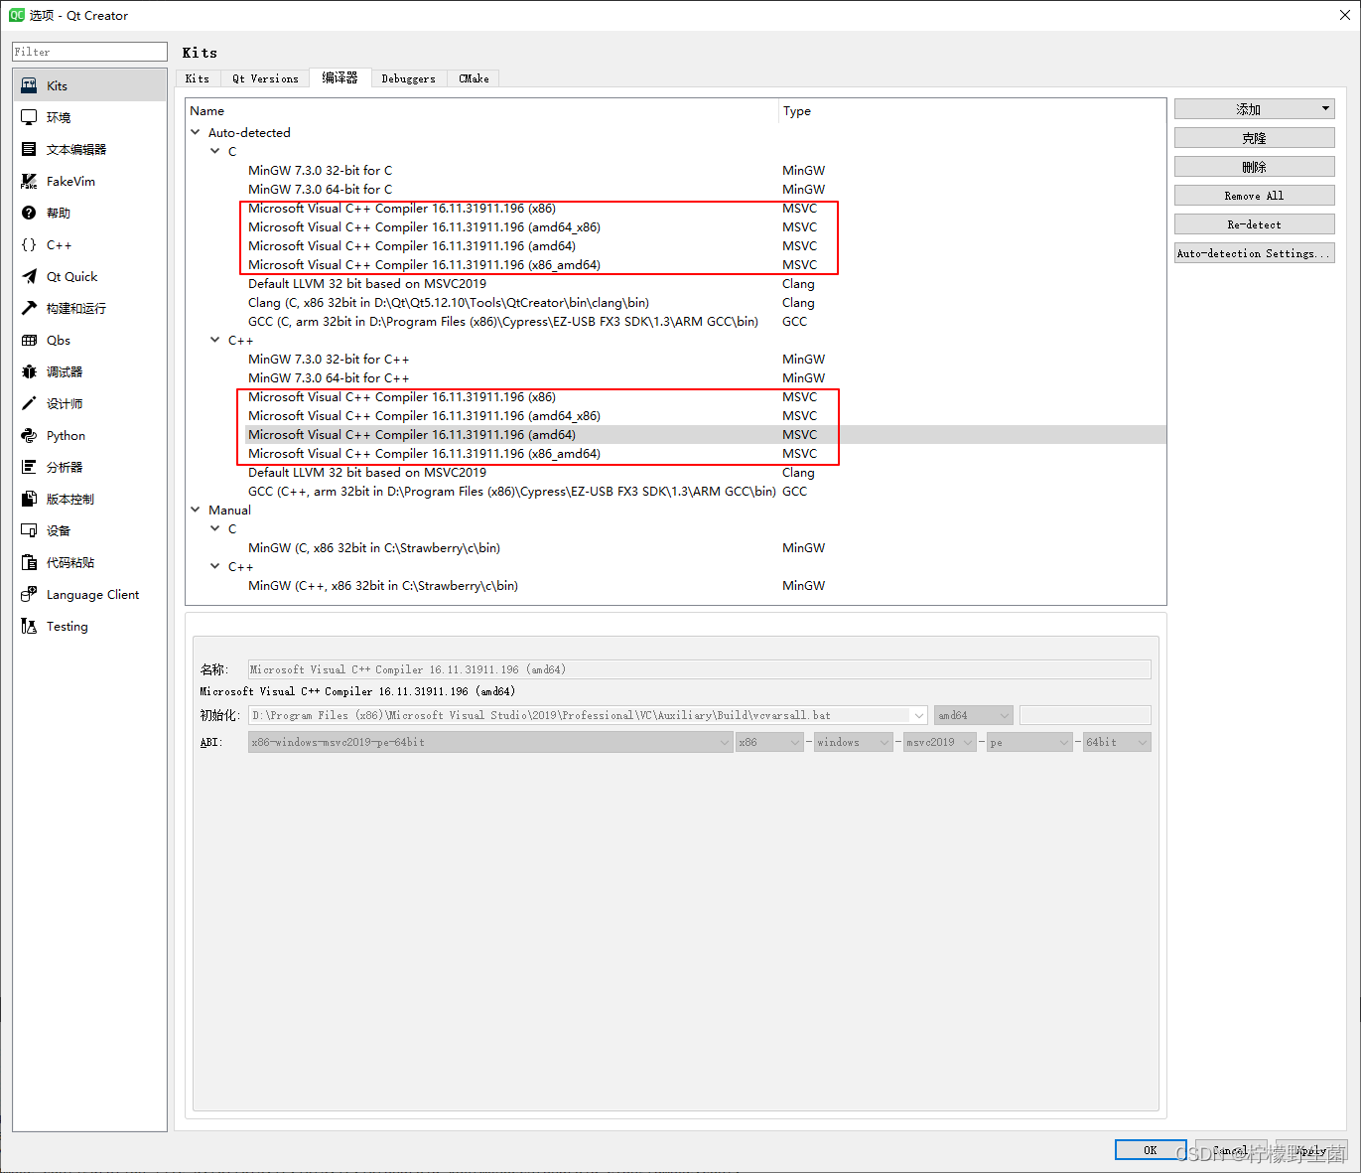Select the Testing flask icon
Image resolution: width=1361 pixels, height=1173 pixels.
coord(29,626)
